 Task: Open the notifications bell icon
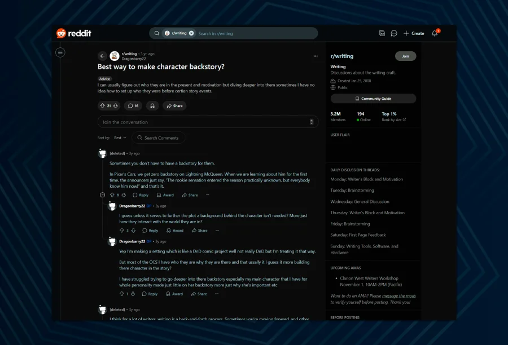point(435,33)
